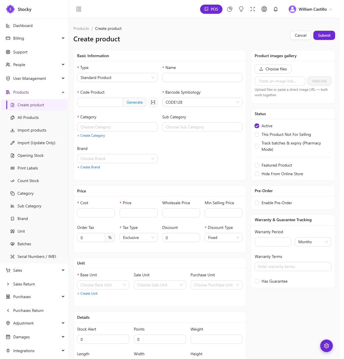344x359 pixels.
Task: Click the user avatar icon
Action: click(x=292, y=9)
